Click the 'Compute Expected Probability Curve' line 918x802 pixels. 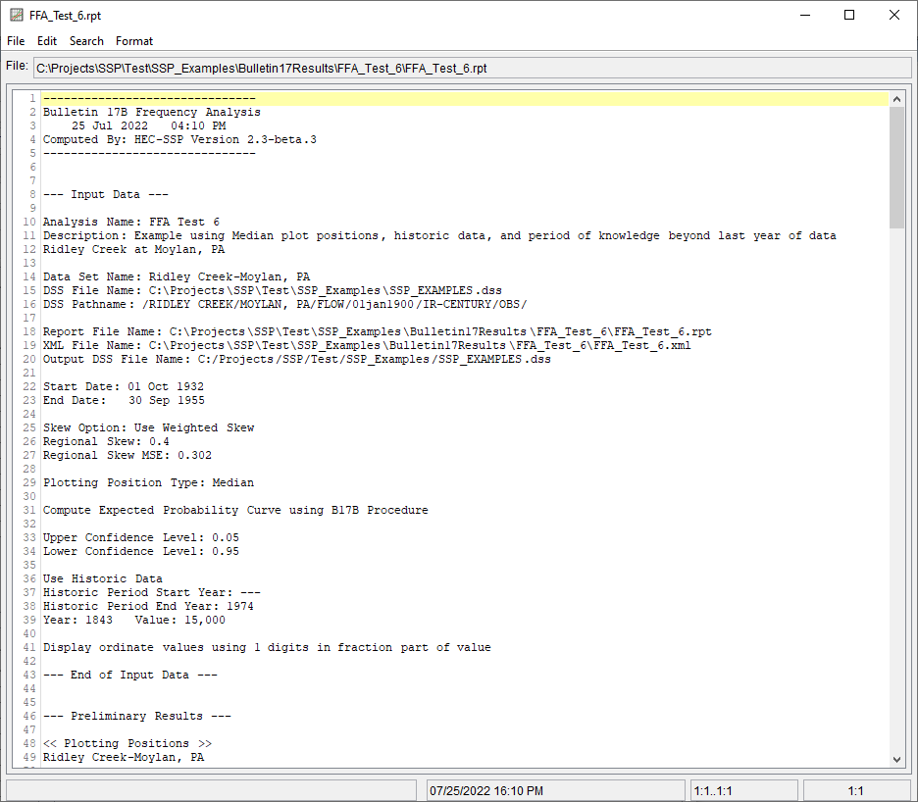pyautogui.click(x=235, y=510)
